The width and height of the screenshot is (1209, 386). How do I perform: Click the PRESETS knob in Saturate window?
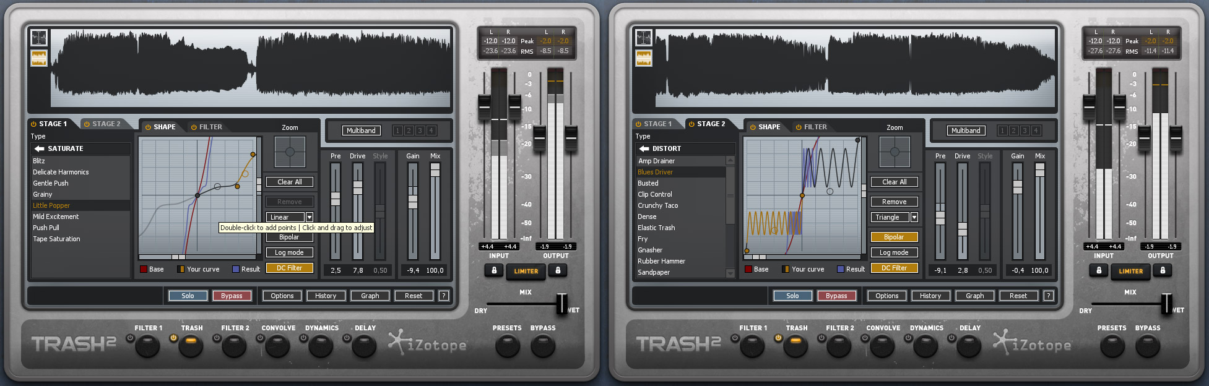(508, 346)
